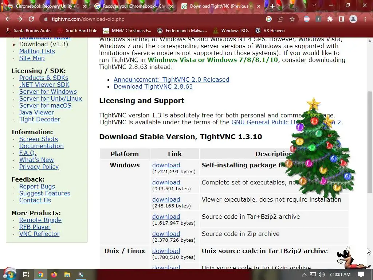The height and width of the screenshot is (280, 373).
Task: Open File Explorer from the taskbar
Action: click(x=67, y=275)
